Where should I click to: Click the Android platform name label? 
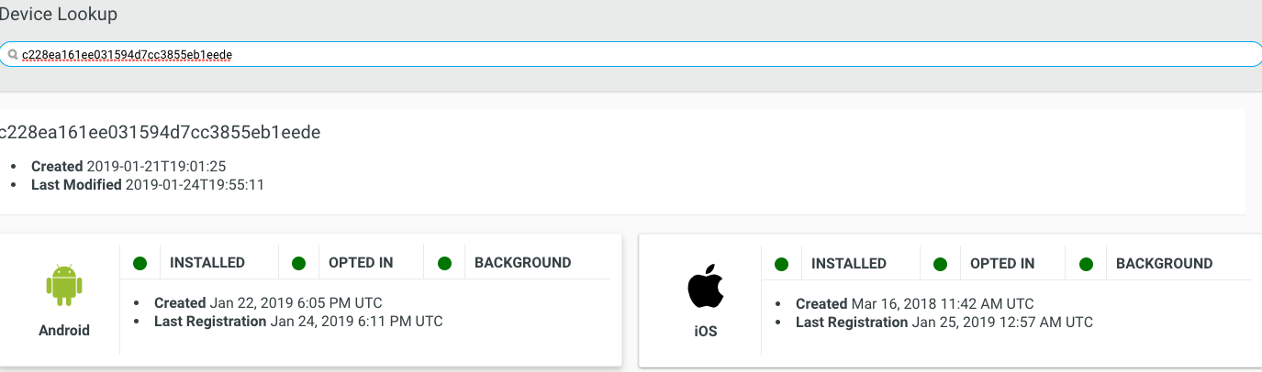pyautogui.click(x=64, y=331)
